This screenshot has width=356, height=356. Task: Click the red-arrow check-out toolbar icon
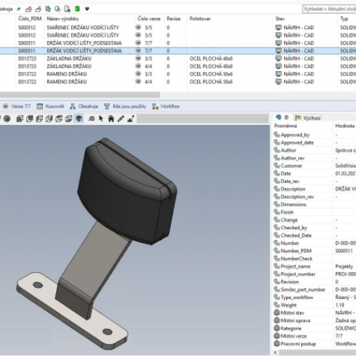click(x=28, y=9)
